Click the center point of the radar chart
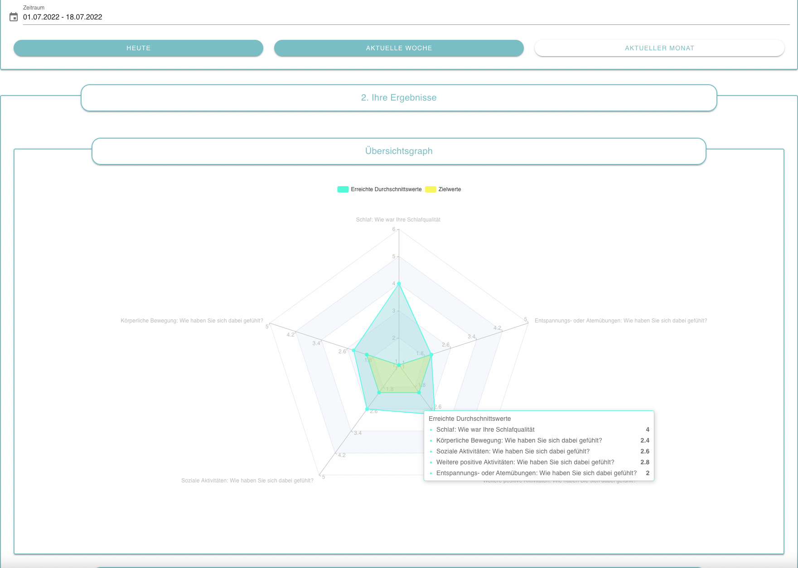The height and width of the screenshot is (568, 798). point(399,365)
